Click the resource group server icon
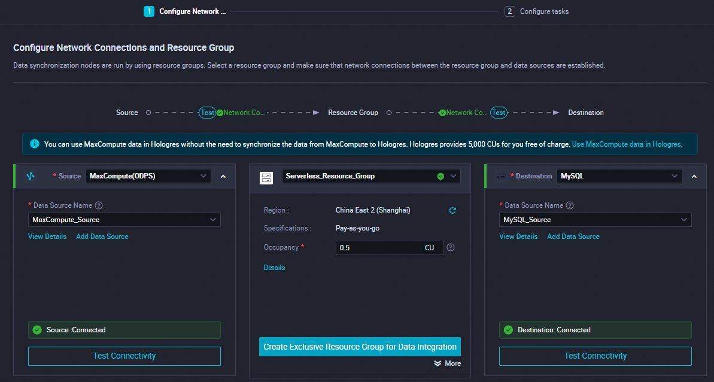This screenshot has width=714, height=382. (266, 178)
